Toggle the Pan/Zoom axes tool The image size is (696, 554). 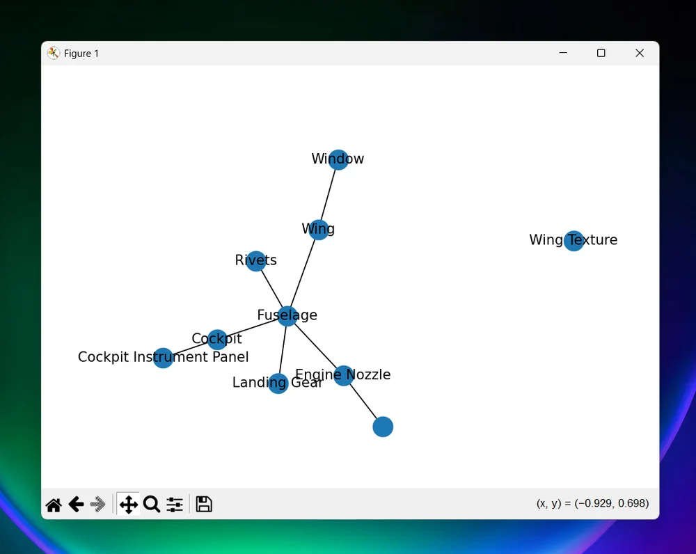(x=128, y=505)
